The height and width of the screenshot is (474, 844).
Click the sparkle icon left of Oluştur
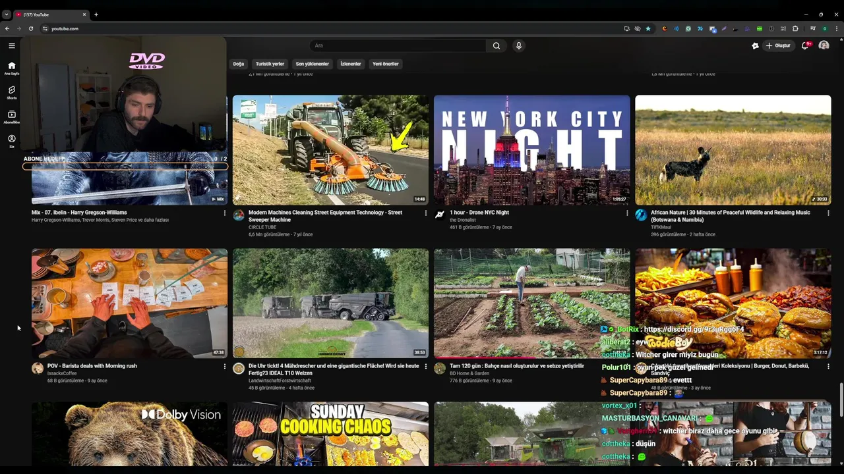pyautogui.click(x=755, y=45)
